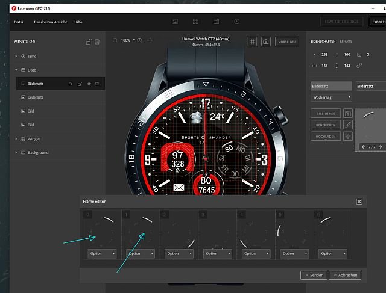Expand the Background group
Screen dimensions: 386x293
16,153
